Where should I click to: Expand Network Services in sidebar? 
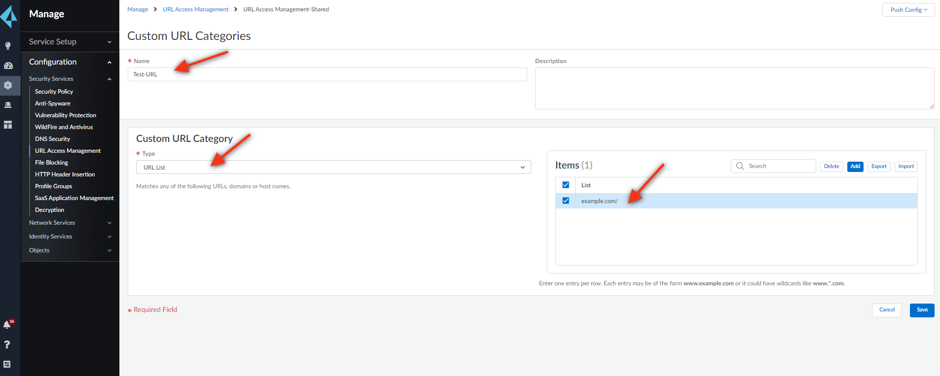(70, 223)
